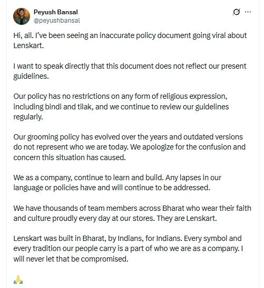Click the 'I want to speak directly' paragraph
This screenshot has height=288, width=264.
click(130, 71)
